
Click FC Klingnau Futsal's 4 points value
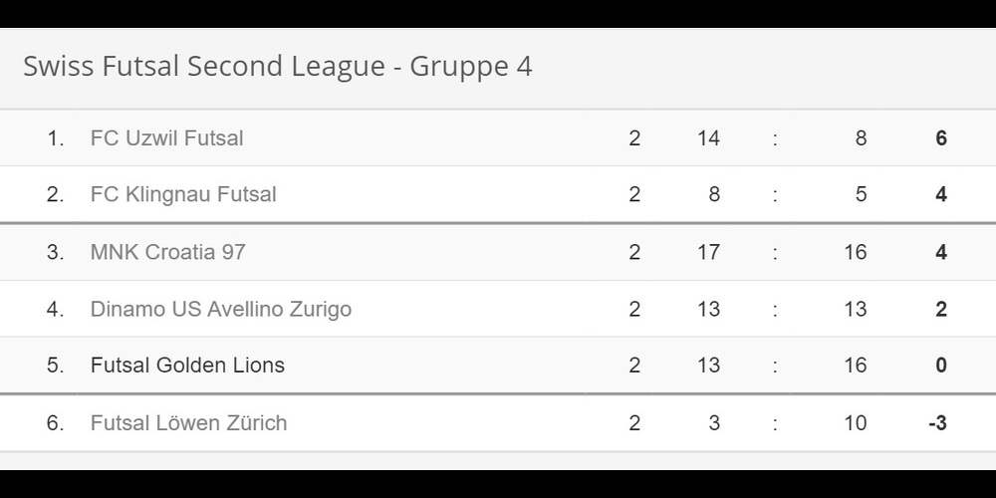(x=941, y=194)
